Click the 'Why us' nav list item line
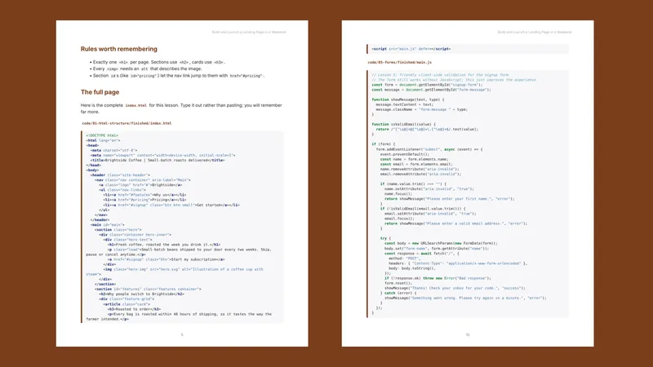This screenshot has height=367, width=653. click(144, 195)
